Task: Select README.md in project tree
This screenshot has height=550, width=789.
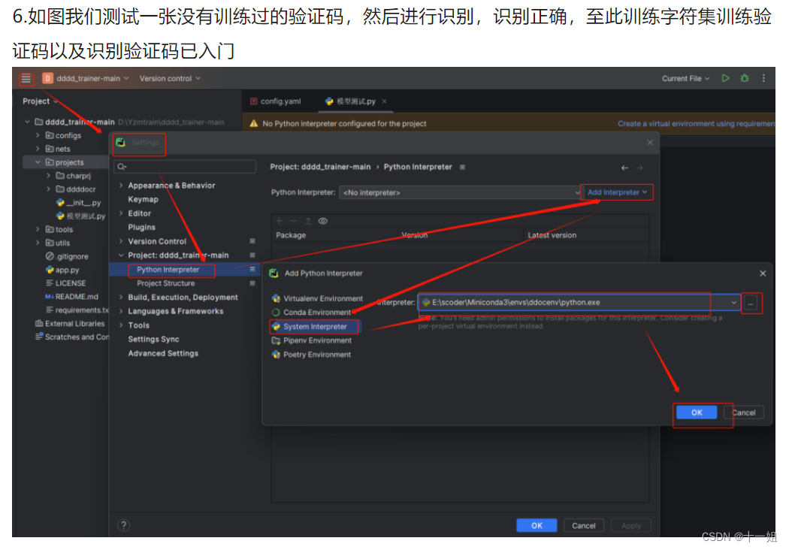Action: click(72, 297)
